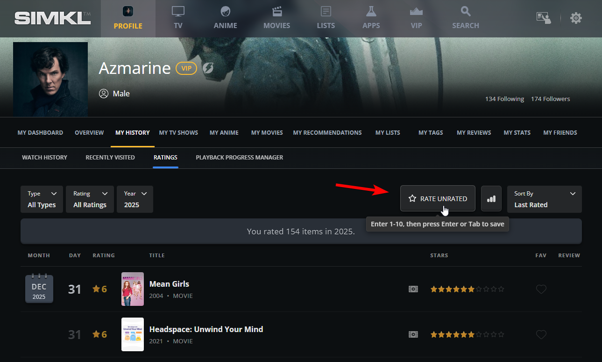The height and width of the screenshot is (362, 602).
Task: Expand the Sort By dropdown
Action: [544, 199]
